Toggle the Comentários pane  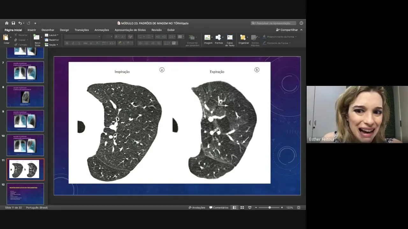pos(219,207)
